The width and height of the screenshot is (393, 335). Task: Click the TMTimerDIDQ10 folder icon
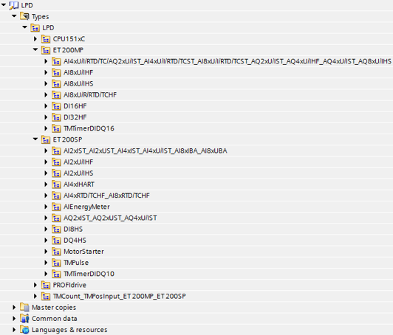56,274
